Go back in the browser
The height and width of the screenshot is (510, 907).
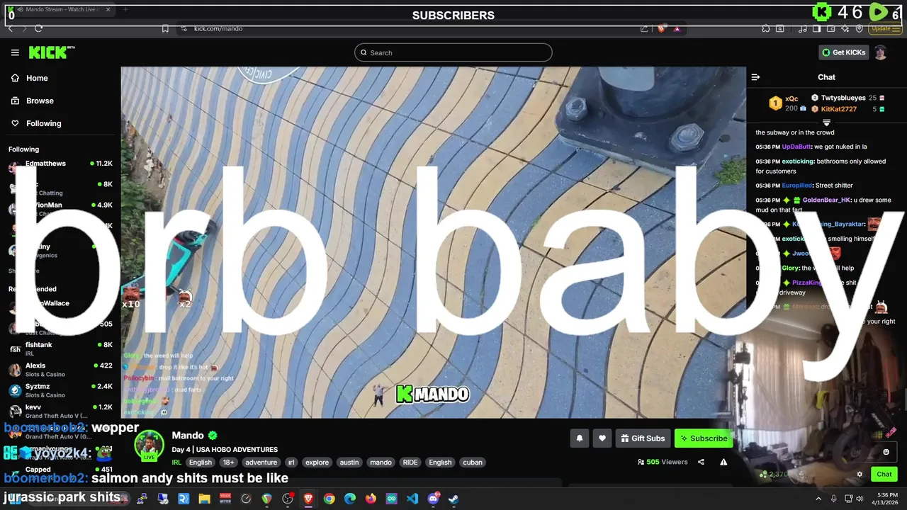[10, 28]
